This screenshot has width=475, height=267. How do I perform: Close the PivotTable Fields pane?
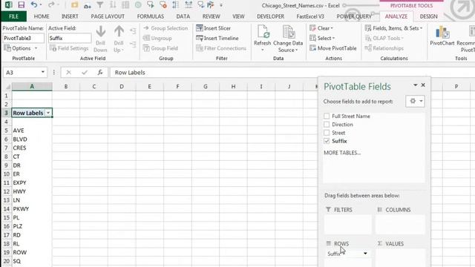click(423, 85)
